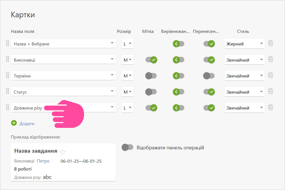Grab the drag handle of Назва + Вибране
285x190 pixels.
[x=8, y=43]
